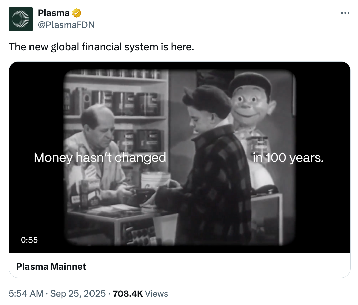
Task: Click the "in 100 years." caption text
Action: [288, 157]
